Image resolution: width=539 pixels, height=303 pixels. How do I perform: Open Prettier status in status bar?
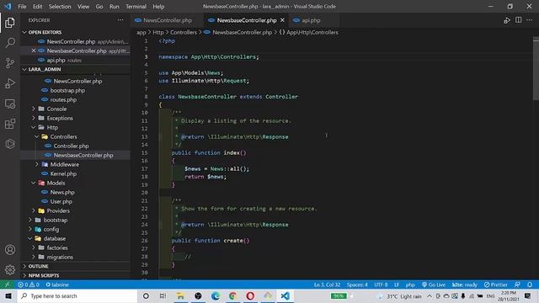point(496,284)
